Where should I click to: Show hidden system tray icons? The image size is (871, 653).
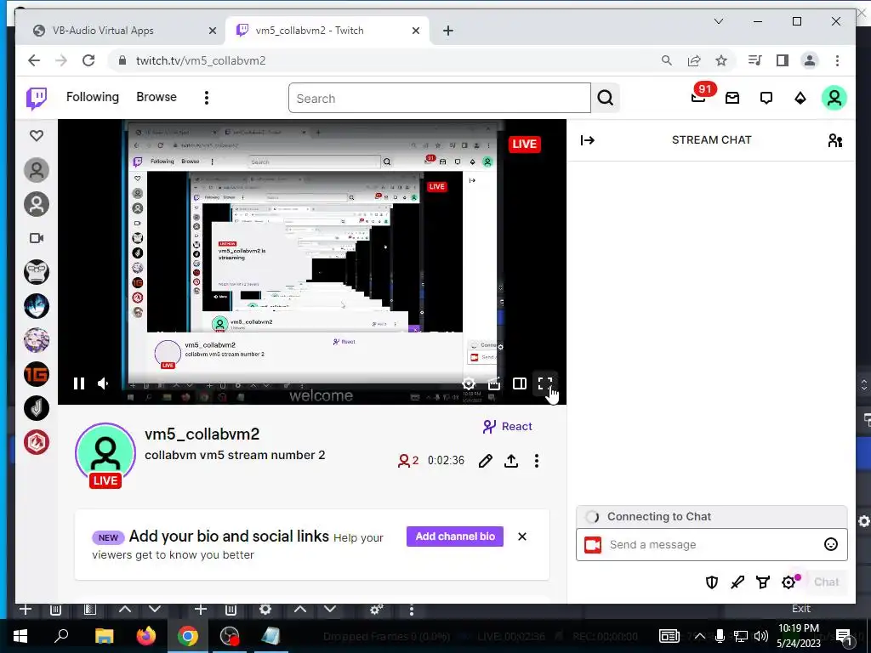(x=700, y=636)
